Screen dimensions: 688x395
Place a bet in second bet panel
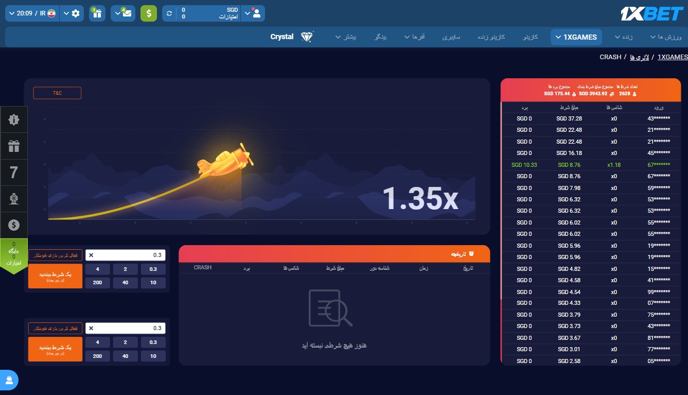pyautogui.click(x=55, y=349)
